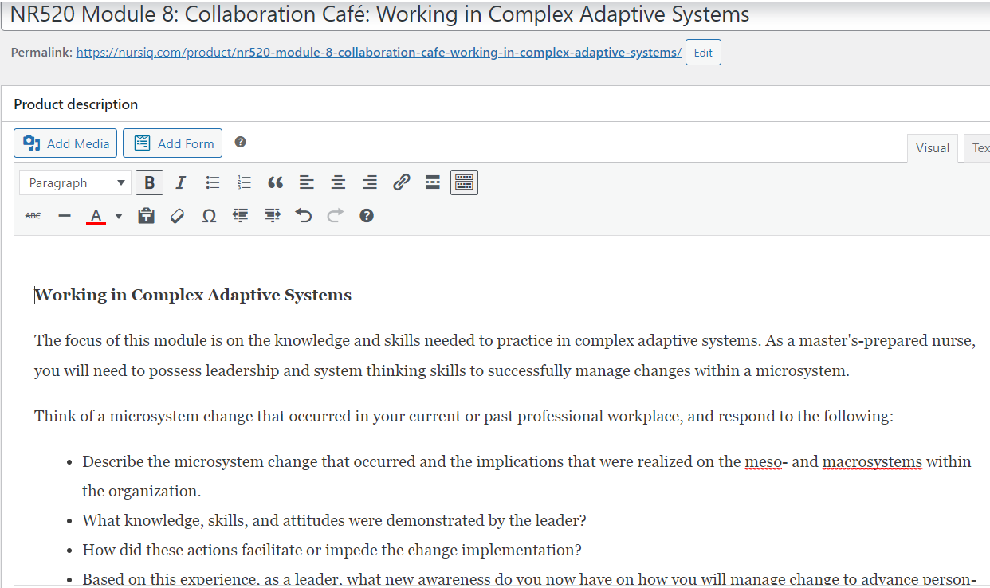The image size is (990, 588).
Task: Align text to the left
Action: (x=307, y=183)
